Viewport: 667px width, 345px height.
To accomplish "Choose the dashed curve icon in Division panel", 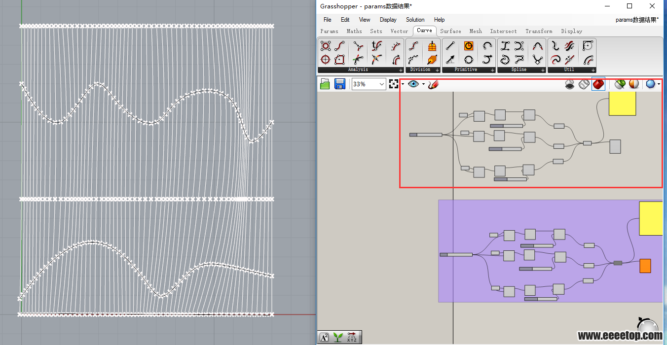I will point(413,60).
